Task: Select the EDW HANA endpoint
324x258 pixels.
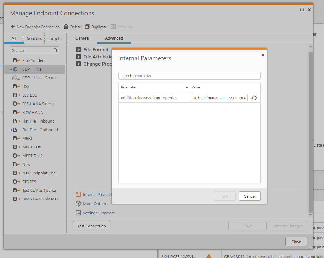Action: (x=32, y=113)
